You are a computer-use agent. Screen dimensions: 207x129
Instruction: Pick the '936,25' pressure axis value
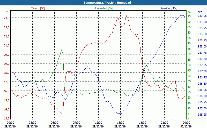202,90
